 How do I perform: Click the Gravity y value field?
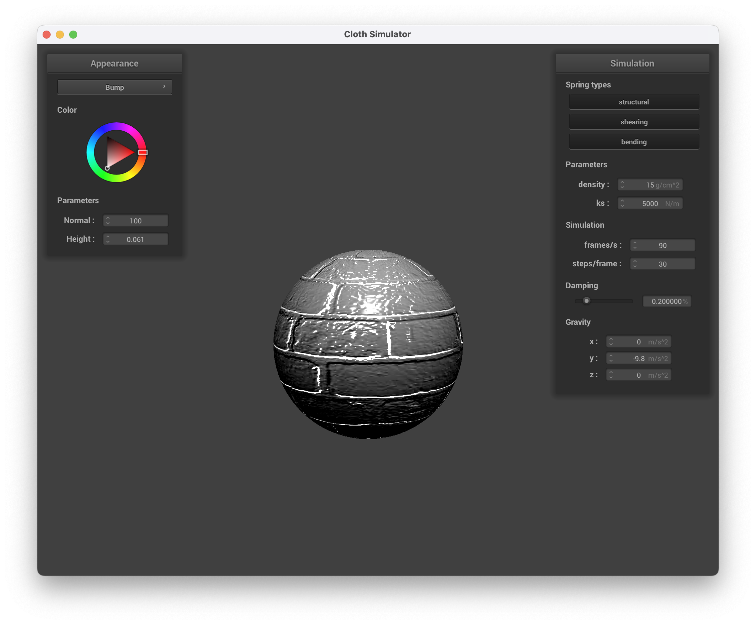point(639,358)
